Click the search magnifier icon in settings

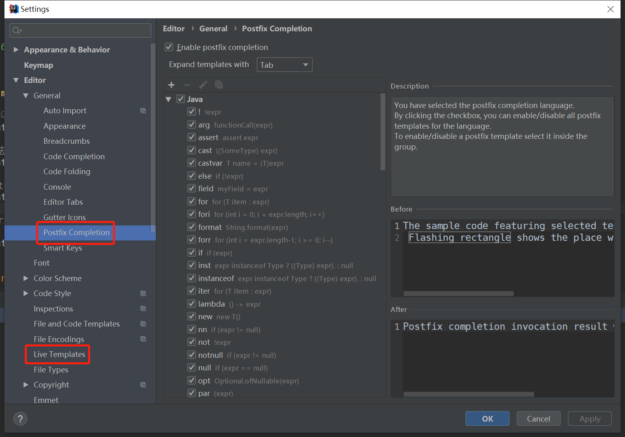pyautogui.click(x=17, y=30)
